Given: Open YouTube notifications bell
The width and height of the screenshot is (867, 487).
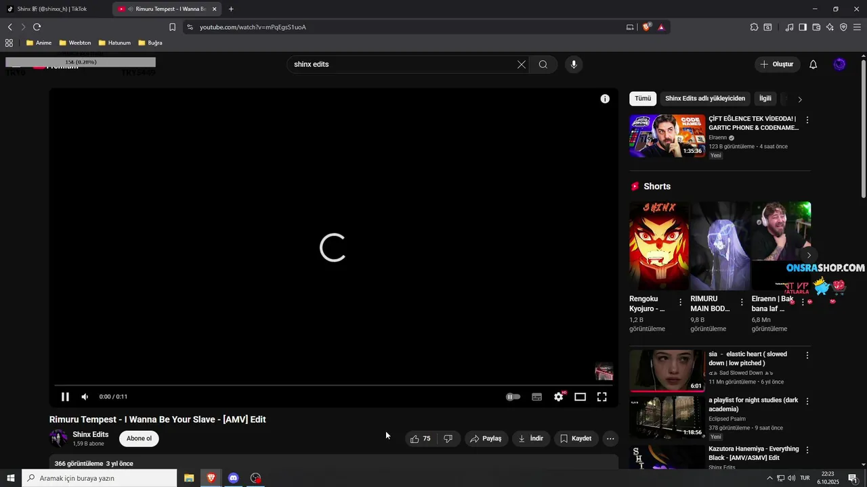Looking at the screenshot, I should tap(813, 64).
